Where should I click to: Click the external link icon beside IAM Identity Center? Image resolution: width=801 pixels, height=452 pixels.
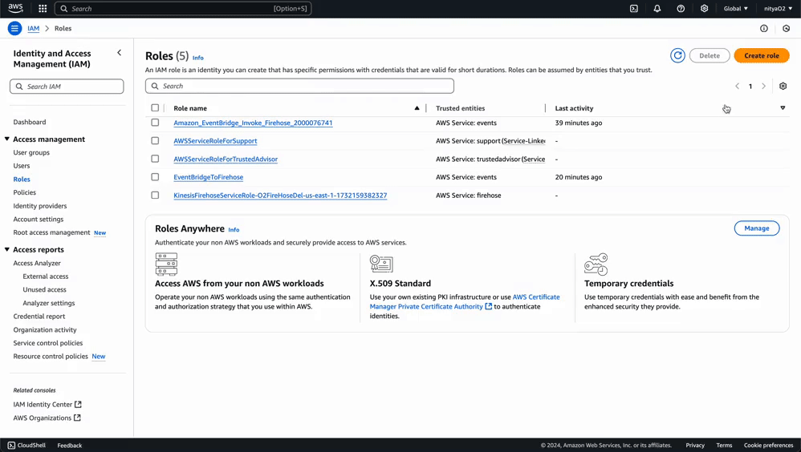coord(78,404)
